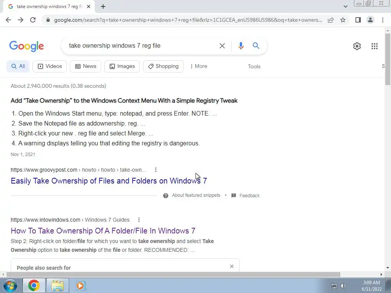Viewport: 391px width, 293px height.
Task: Submit search with magnifier icon
Action: (x=256, y=46)
